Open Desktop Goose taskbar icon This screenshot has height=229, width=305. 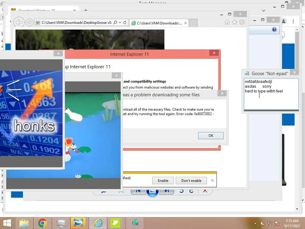pyautogui.click(x=115, y=223)
